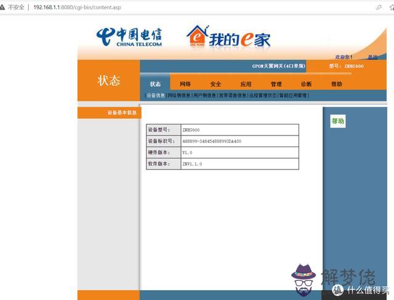Select the 用户侧信息 submenu link

[204, 95]
